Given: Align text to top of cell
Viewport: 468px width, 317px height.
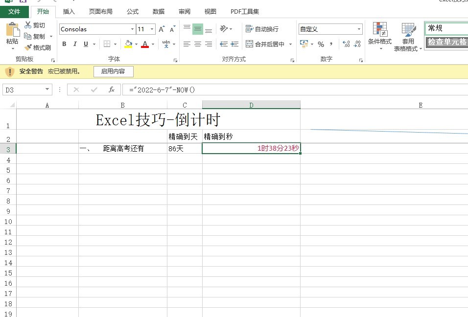Looking at the screenshot, I should [187, 29].
